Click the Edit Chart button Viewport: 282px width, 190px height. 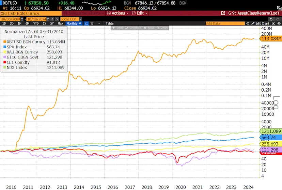pyautogui.click(x=260, y=23)
